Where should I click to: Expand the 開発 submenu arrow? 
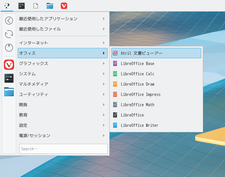pyautogui.click(x=104, y=105)
